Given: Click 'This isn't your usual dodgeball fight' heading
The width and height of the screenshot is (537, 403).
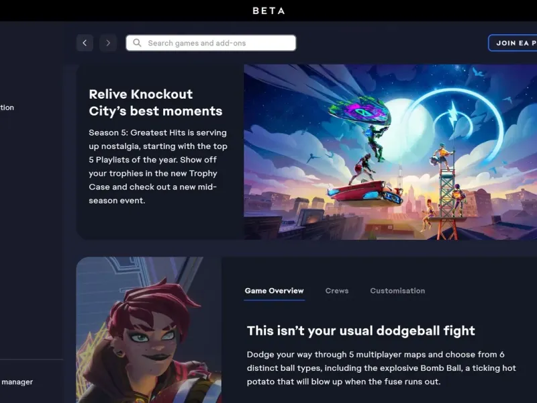Looking at the screenshot, I should point(361,330).
